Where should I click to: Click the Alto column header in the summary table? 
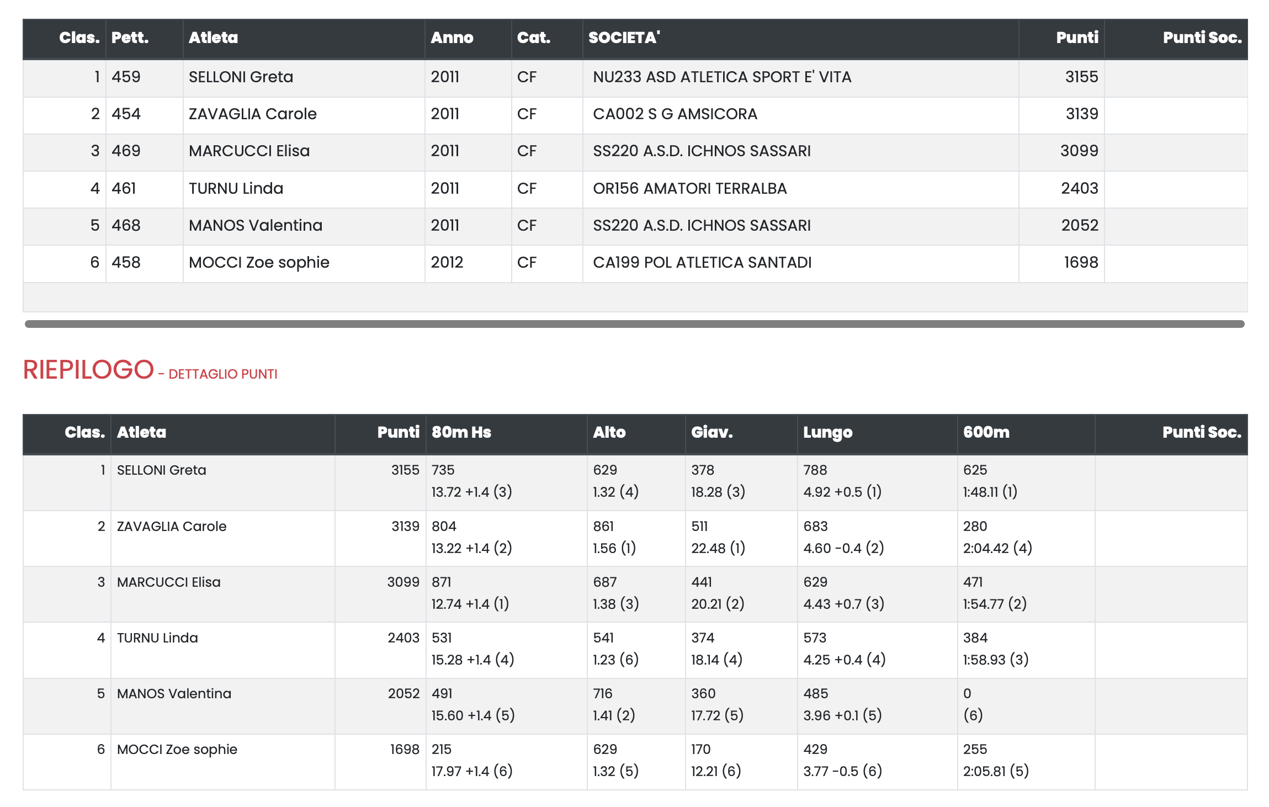coord(609,432)
